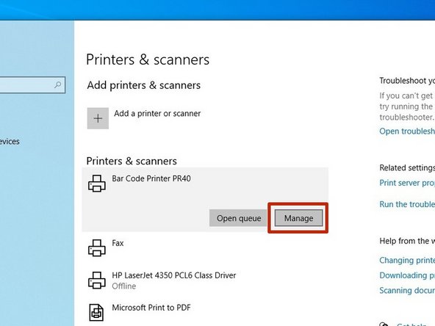Image resolution: width=435 pixels, height=326 pixels.
Task: Open the Downloading print drivers help link
Action: (x=407, y=275)
